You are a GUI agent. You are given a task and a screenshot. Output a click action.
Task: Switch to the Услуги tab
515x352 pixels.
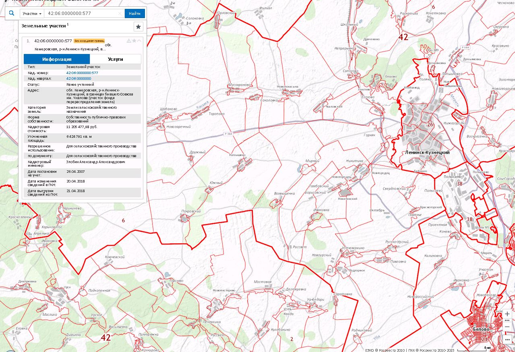click(x=116, y=59)
